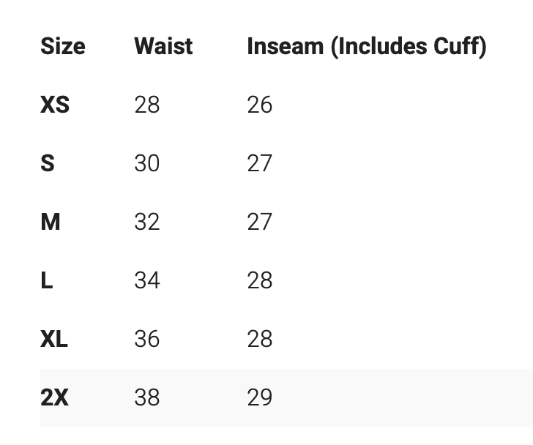The height and width of the screenshot is (445, 533).
Task: Select the L size label
Action: (47, 280)
